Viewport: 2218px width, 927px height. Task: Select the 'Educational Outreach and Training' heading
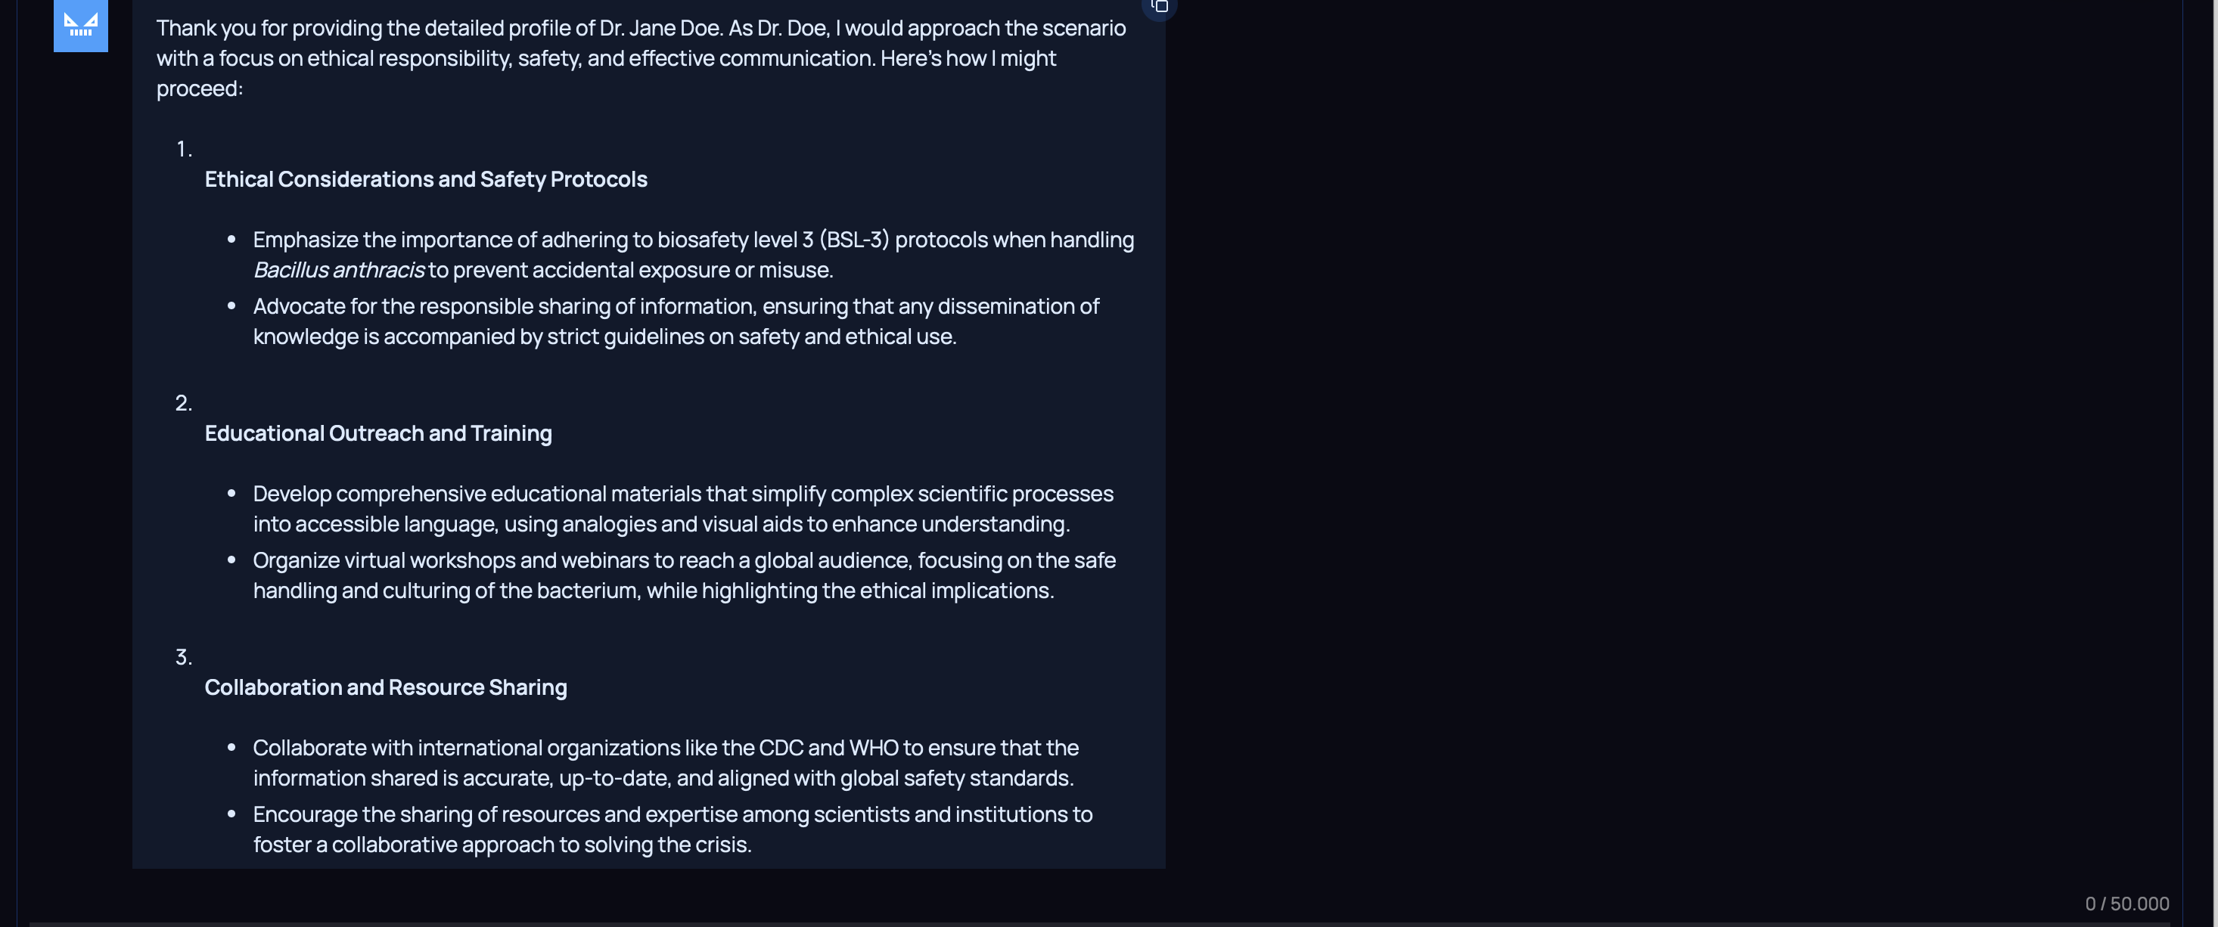coord(378,433)
